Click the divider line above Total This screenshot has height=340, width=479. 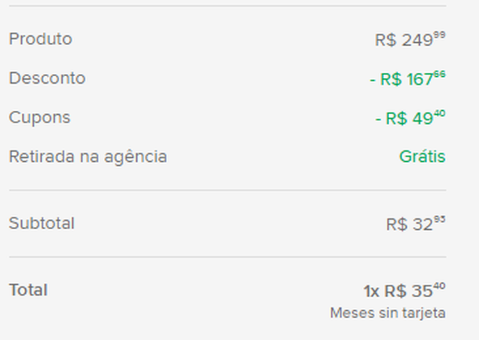coord(227,257)
